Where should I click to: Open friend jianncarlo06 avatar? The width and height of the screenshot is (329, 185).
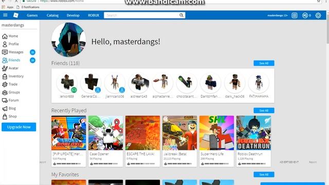[x=115, y=83]
